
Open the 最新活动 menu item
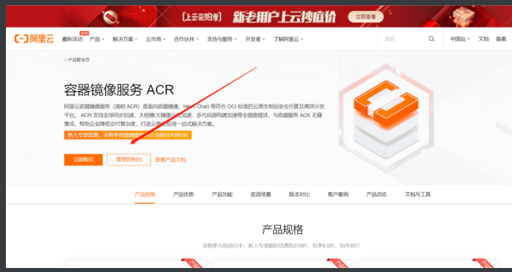point(72,39)
